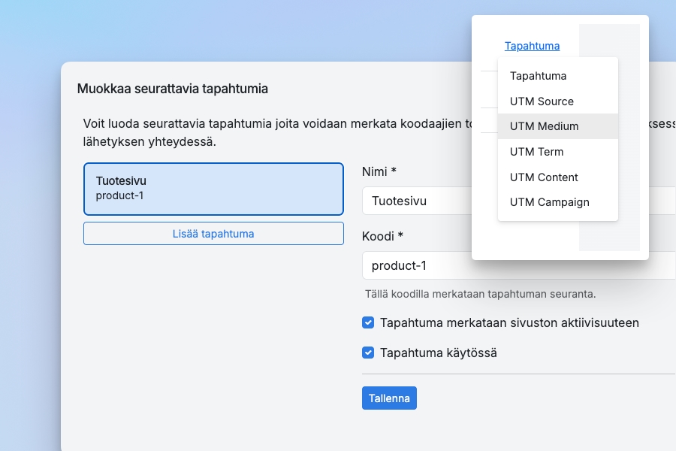The image size is (676, 451).
Task: Click the Koodi * field label
Action: [382, 236]
